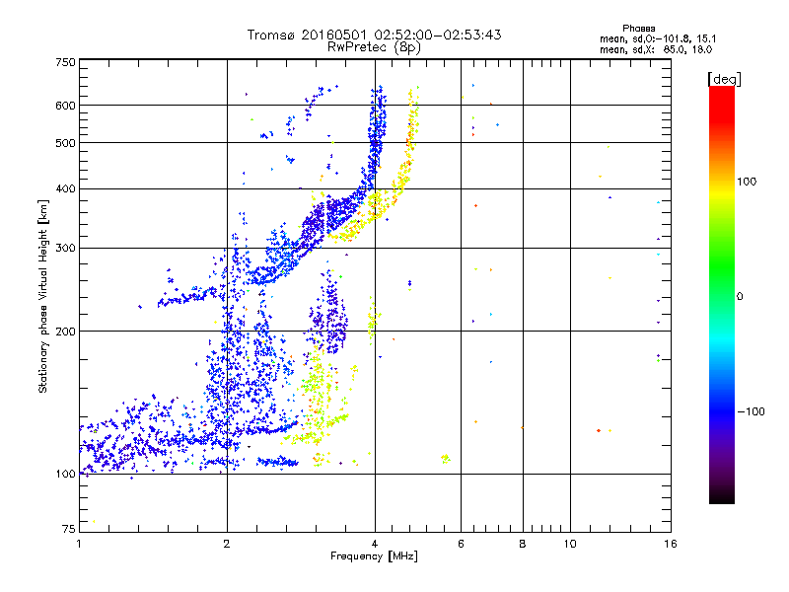Click the x-axis tick label '2'
This screenshot has width=789, height=592.
click(227, 544)
